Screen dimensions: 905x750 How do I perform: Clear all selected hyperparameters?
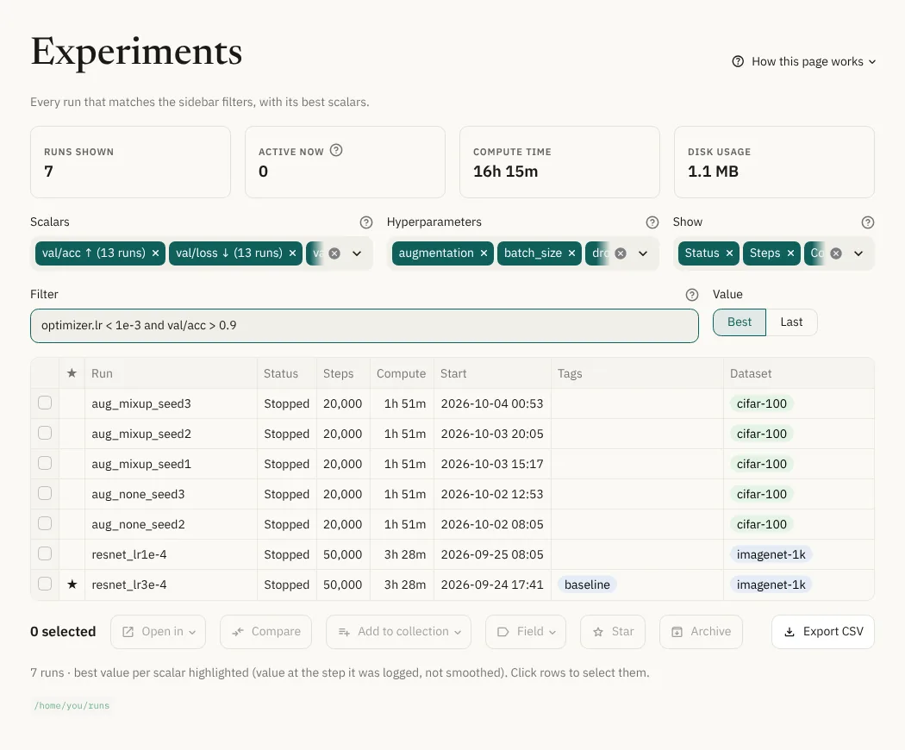click(621, 253)
